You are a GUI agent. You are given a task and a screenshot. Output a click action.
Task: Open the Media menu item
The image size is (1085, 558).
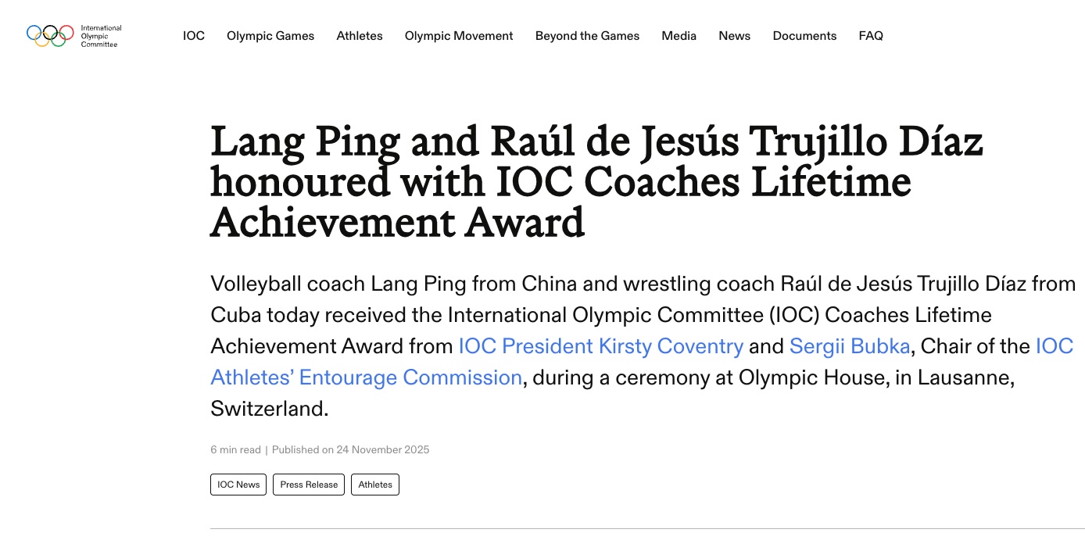pos(679,36)
